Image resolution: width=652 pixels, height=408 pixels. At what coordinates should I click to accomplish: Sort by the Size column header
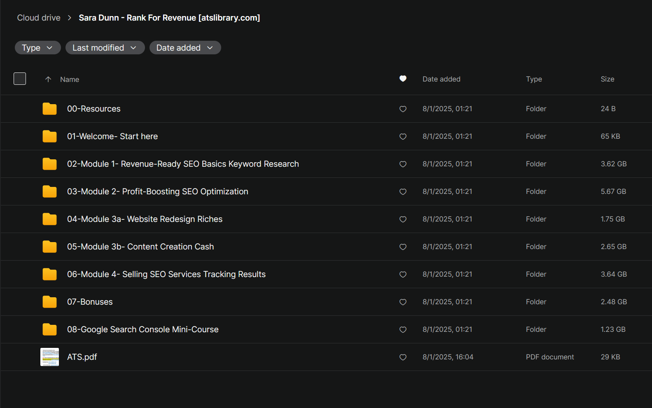(x=607, y=79)
